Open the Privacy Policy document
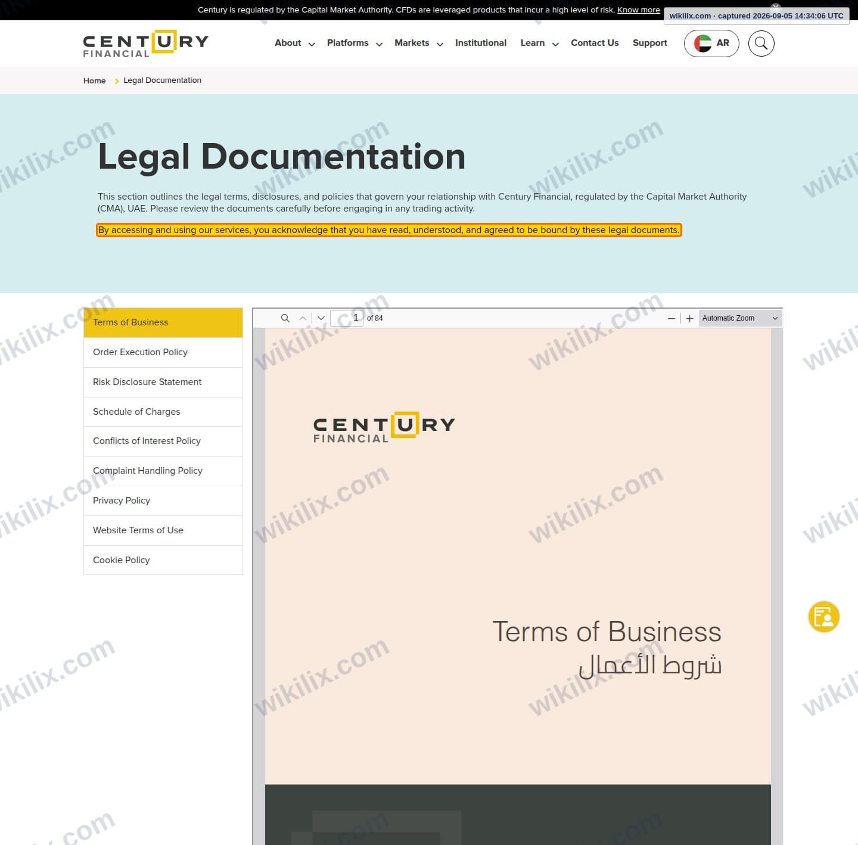 tap(163, 501)
